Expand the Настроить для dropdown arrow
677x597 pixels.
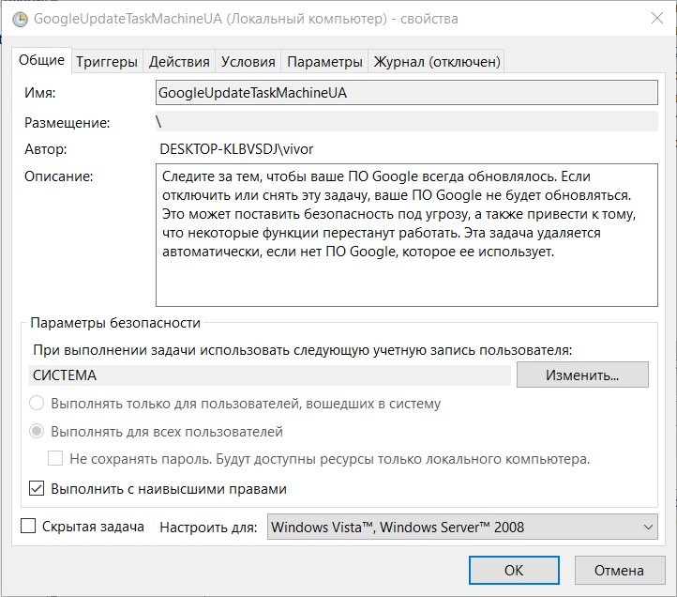point(648,527)
